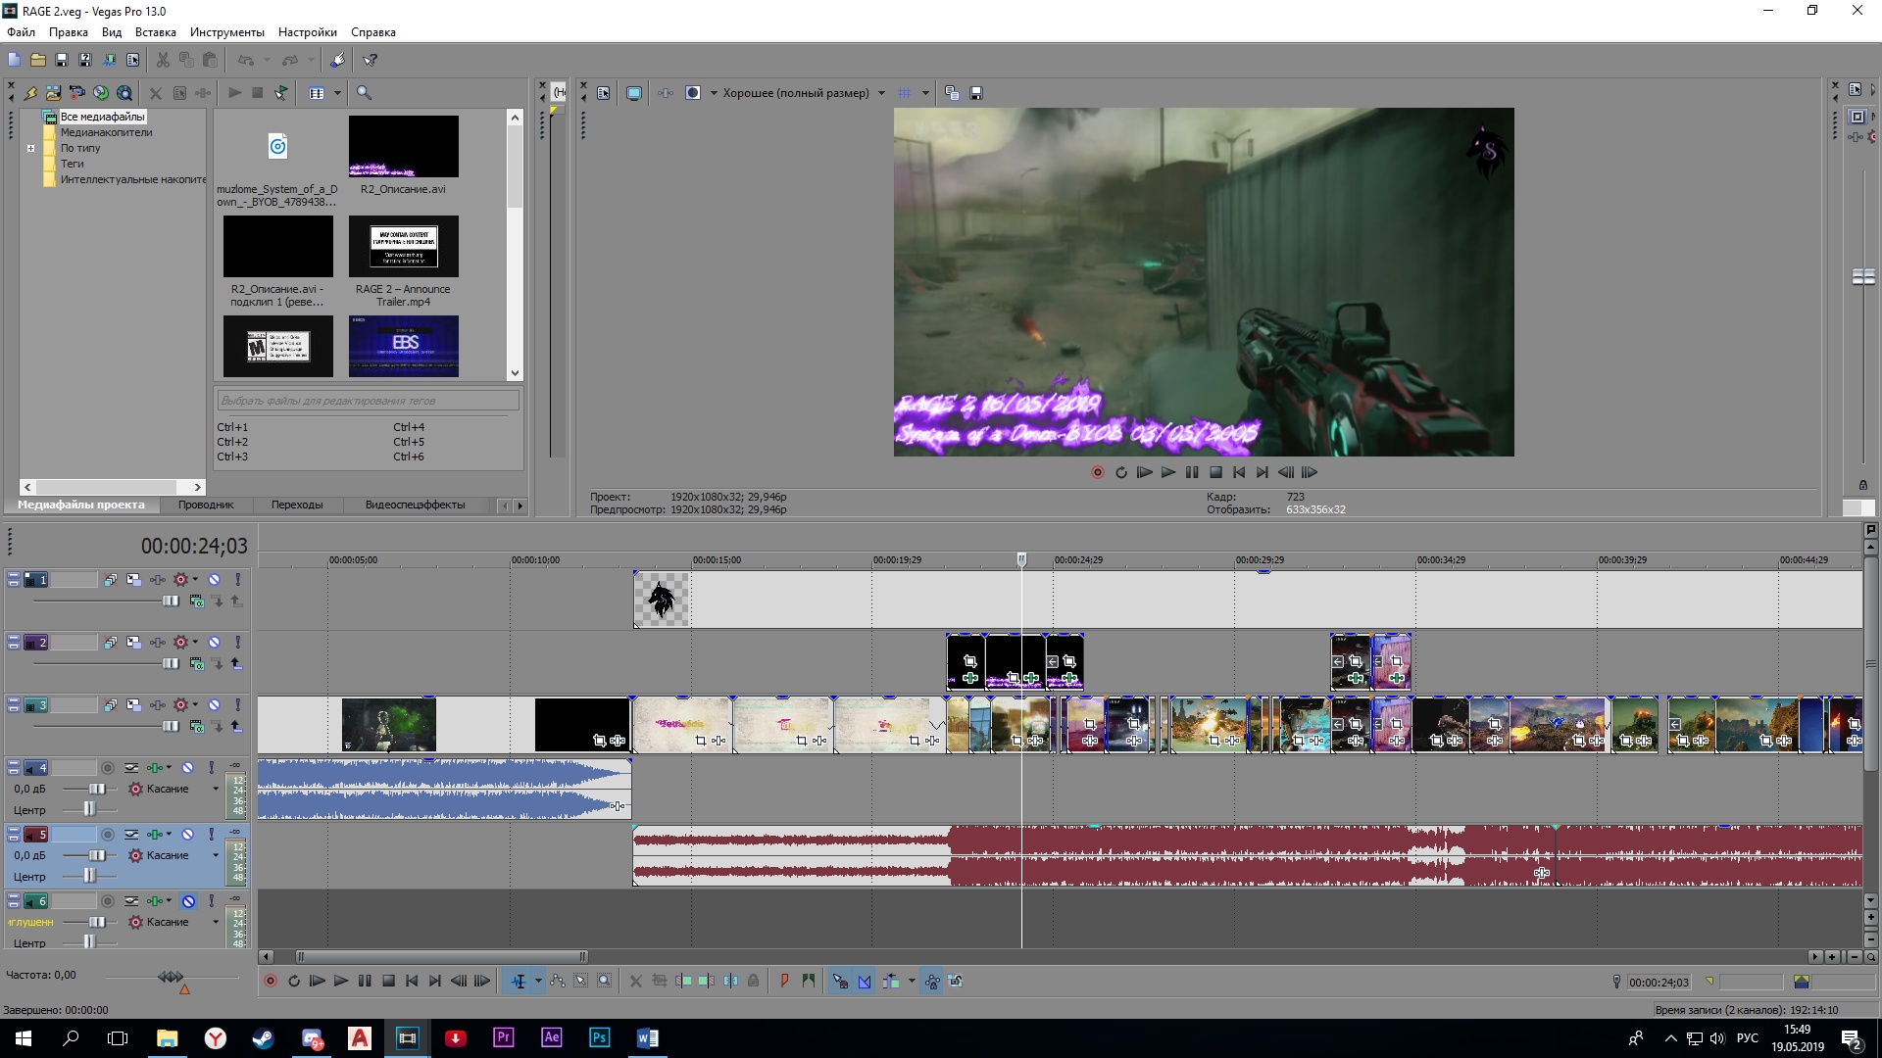Switch to the Проводник tab

(x=206, y=505)
